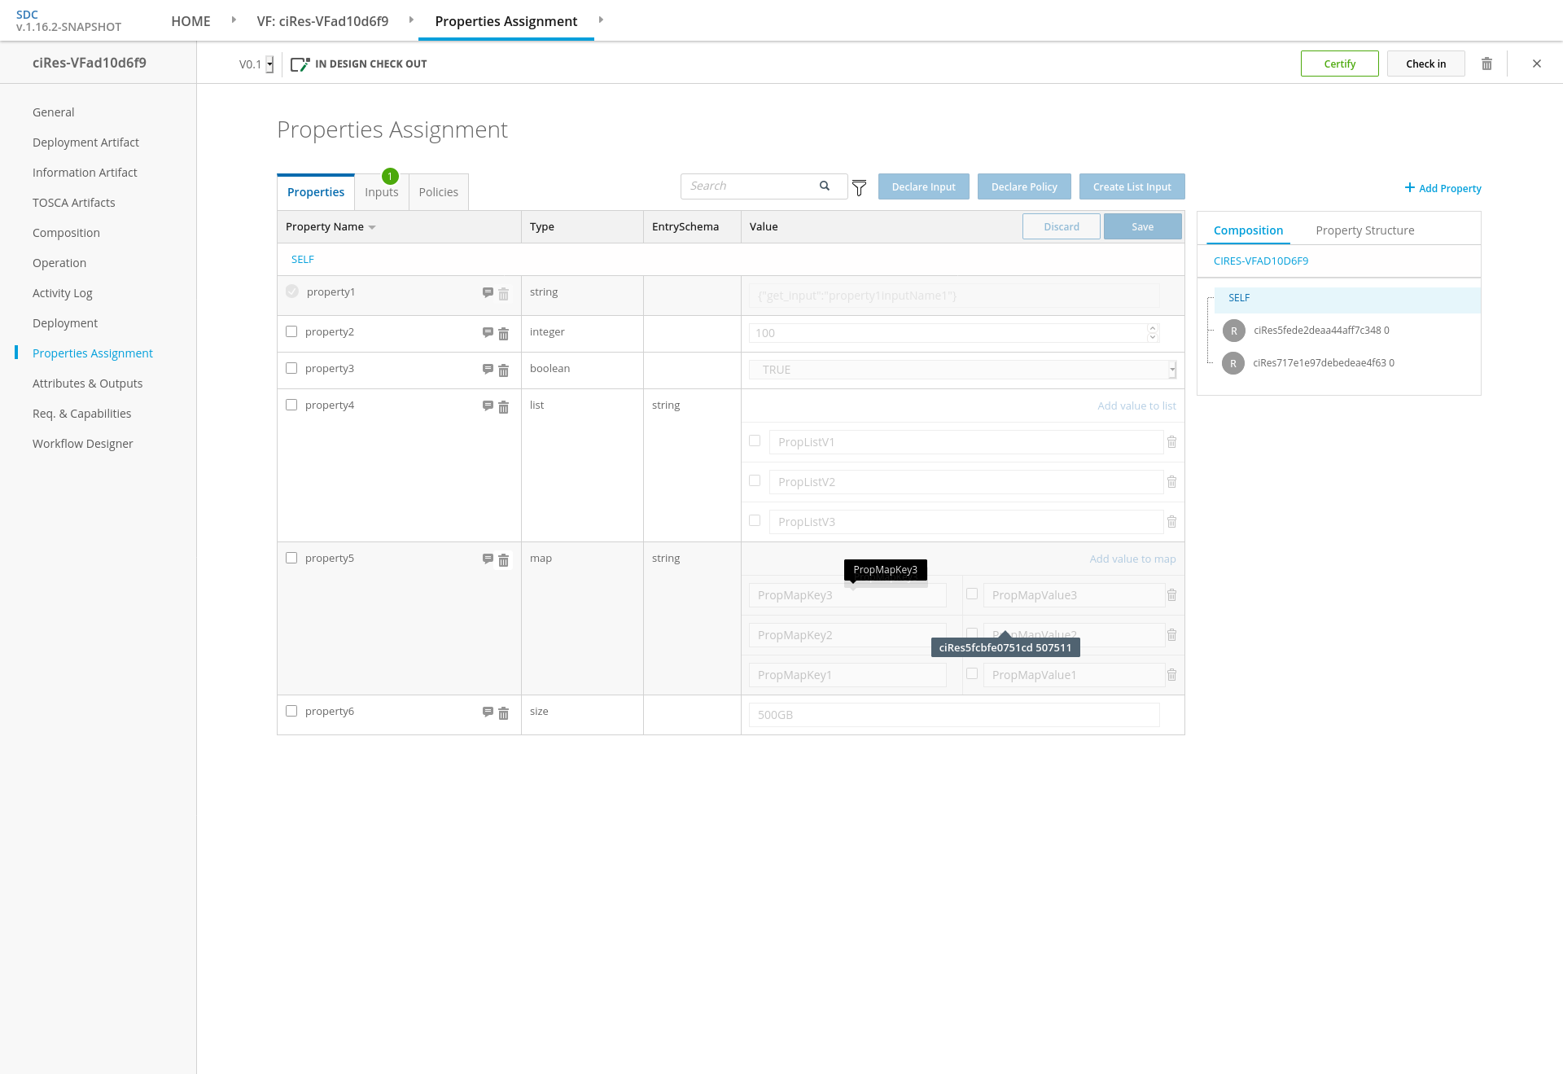Click the header trash icon beside Check in
The width and height of the screenshot is (1563, 1074).
1486,64
